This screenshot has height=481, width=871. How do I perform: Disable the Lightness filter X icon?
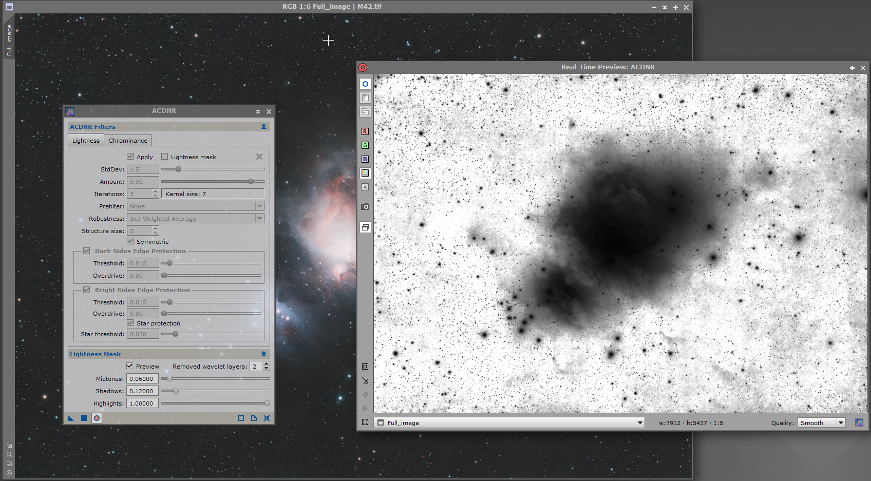(x=259, y=157)
